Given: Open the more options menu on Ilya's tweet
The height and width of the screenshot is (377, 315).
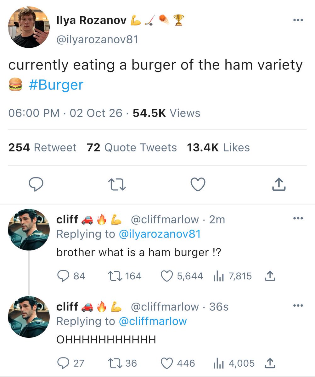Looking at the screenshot, I should pyautogui.click(x=297, y=20).
